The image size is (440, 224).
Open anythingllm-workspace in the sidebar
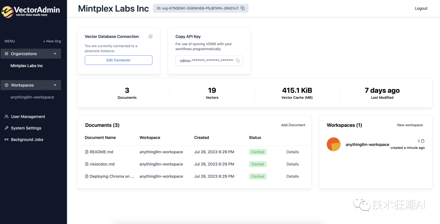[x=32, y=97]
